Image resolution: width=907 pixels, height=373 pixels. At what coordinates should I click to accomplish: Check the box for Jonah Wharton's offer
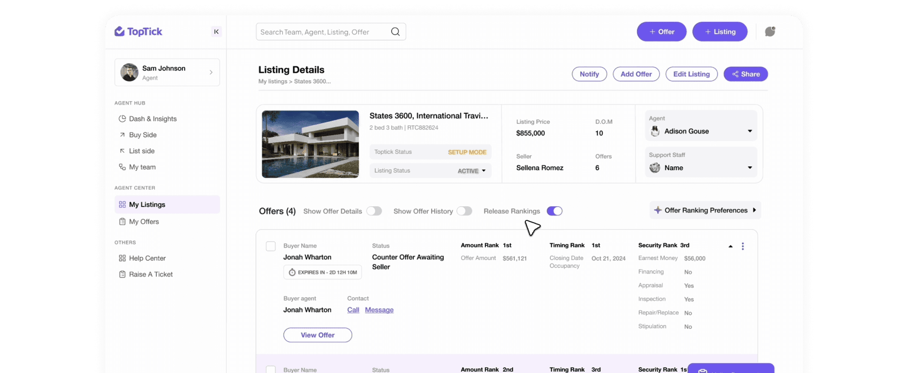[x=271, y=246]
